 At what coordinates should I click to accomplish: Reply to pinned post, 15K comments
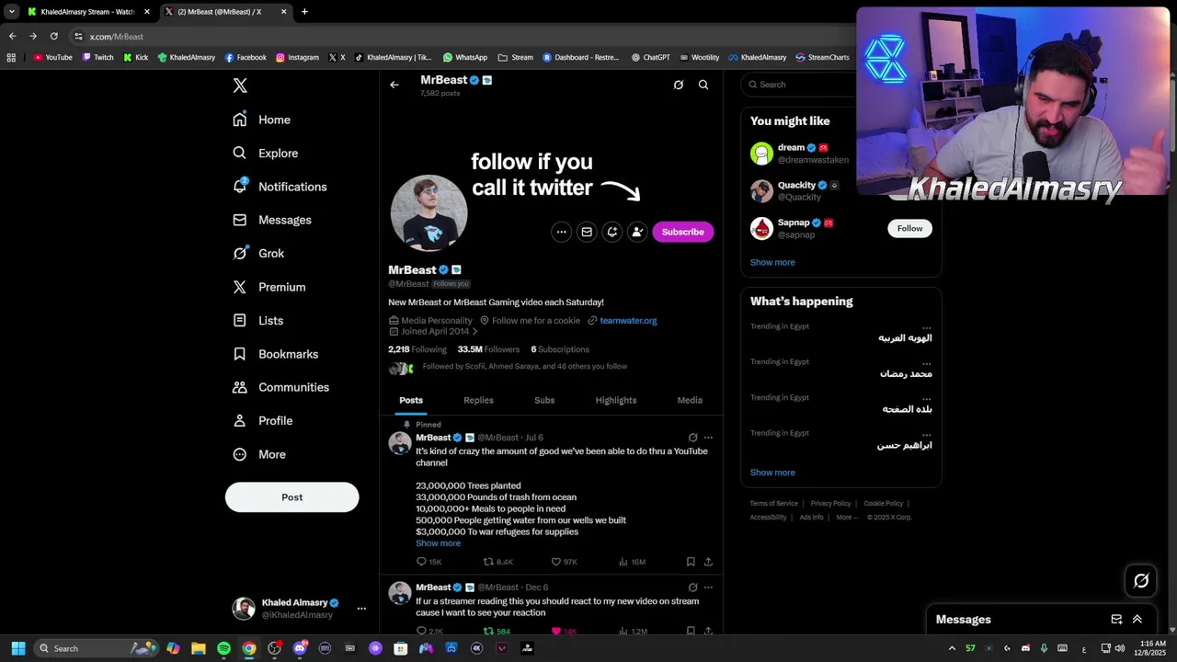429,562
